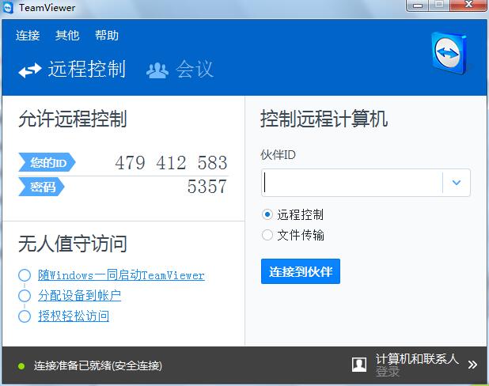Open the 分配设备到帐户 link
Screen dimensions: 489x386
(80, 296)
